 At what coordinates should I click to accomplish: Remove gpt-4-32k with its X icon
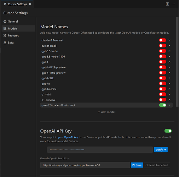pos(169,78)
